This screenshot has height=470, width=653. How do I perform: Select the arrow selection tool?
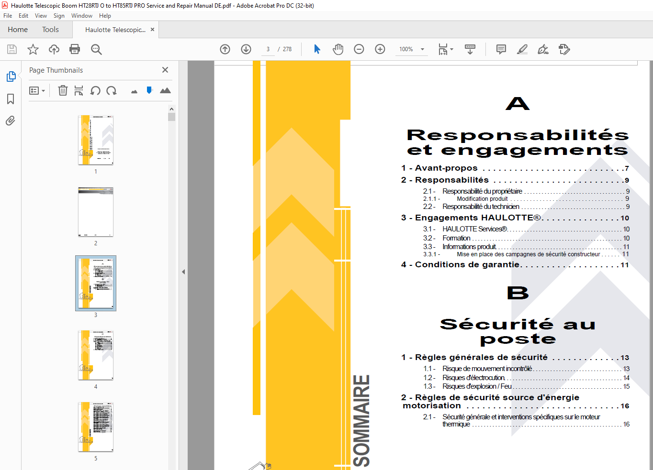[317, 49]
